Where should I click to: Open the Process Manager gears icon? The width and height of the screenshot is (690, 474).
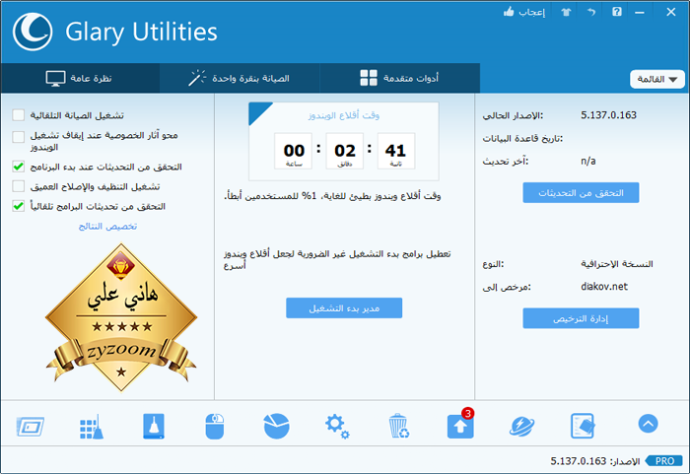coord(337,426)
